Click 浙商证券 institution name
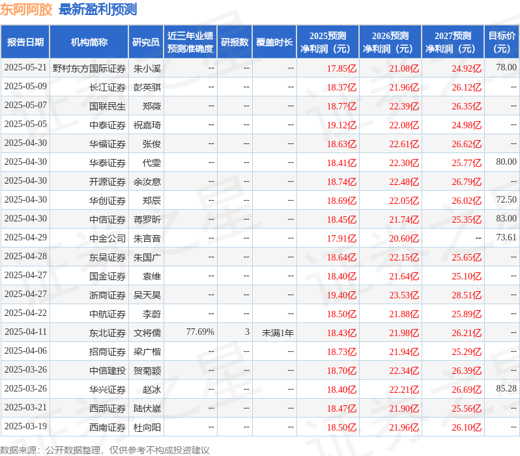Image resolution: width=520 pixels, height=456 pixels. (x=107, y=296)
